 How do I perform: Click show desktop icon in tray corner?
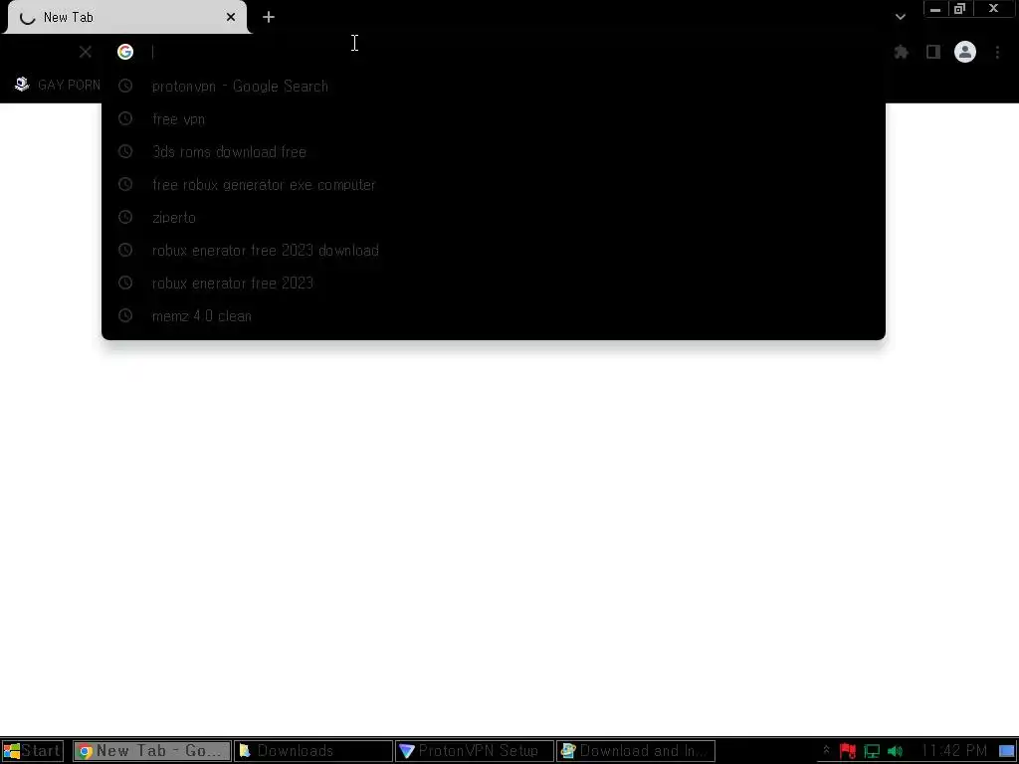point(1007,752)
